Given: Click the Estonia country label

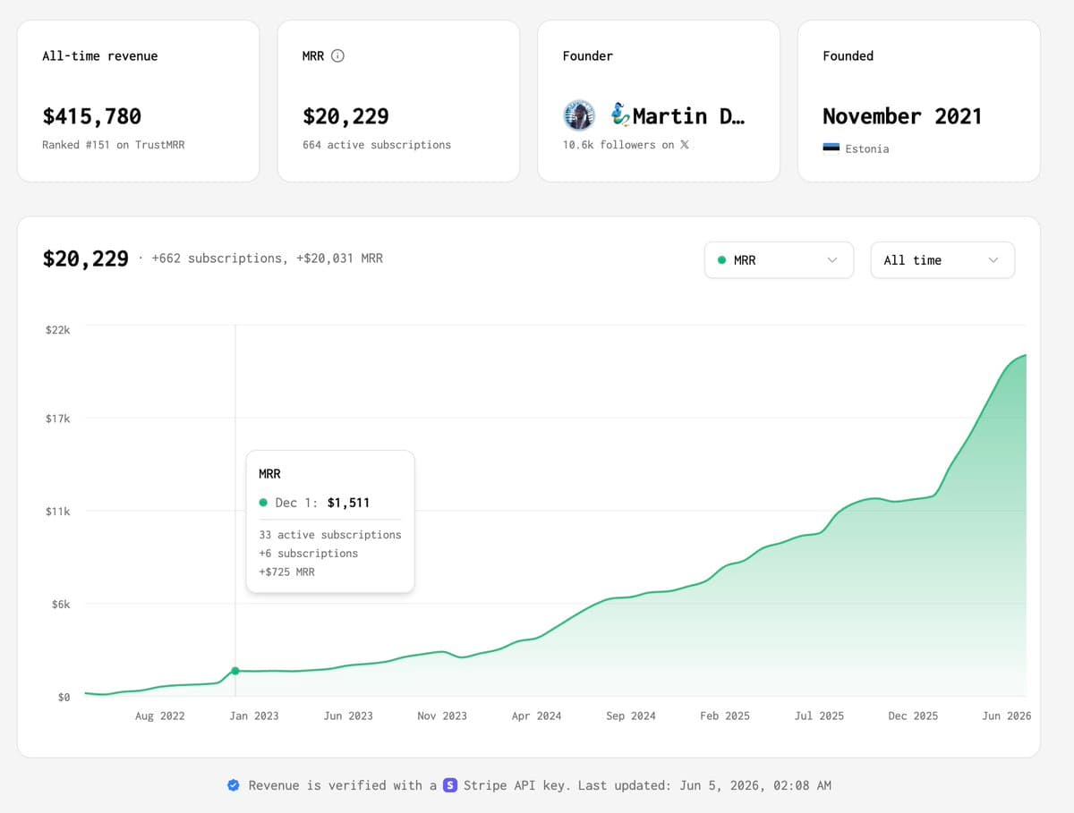Looking at the screenshot, I should (867, 148).
